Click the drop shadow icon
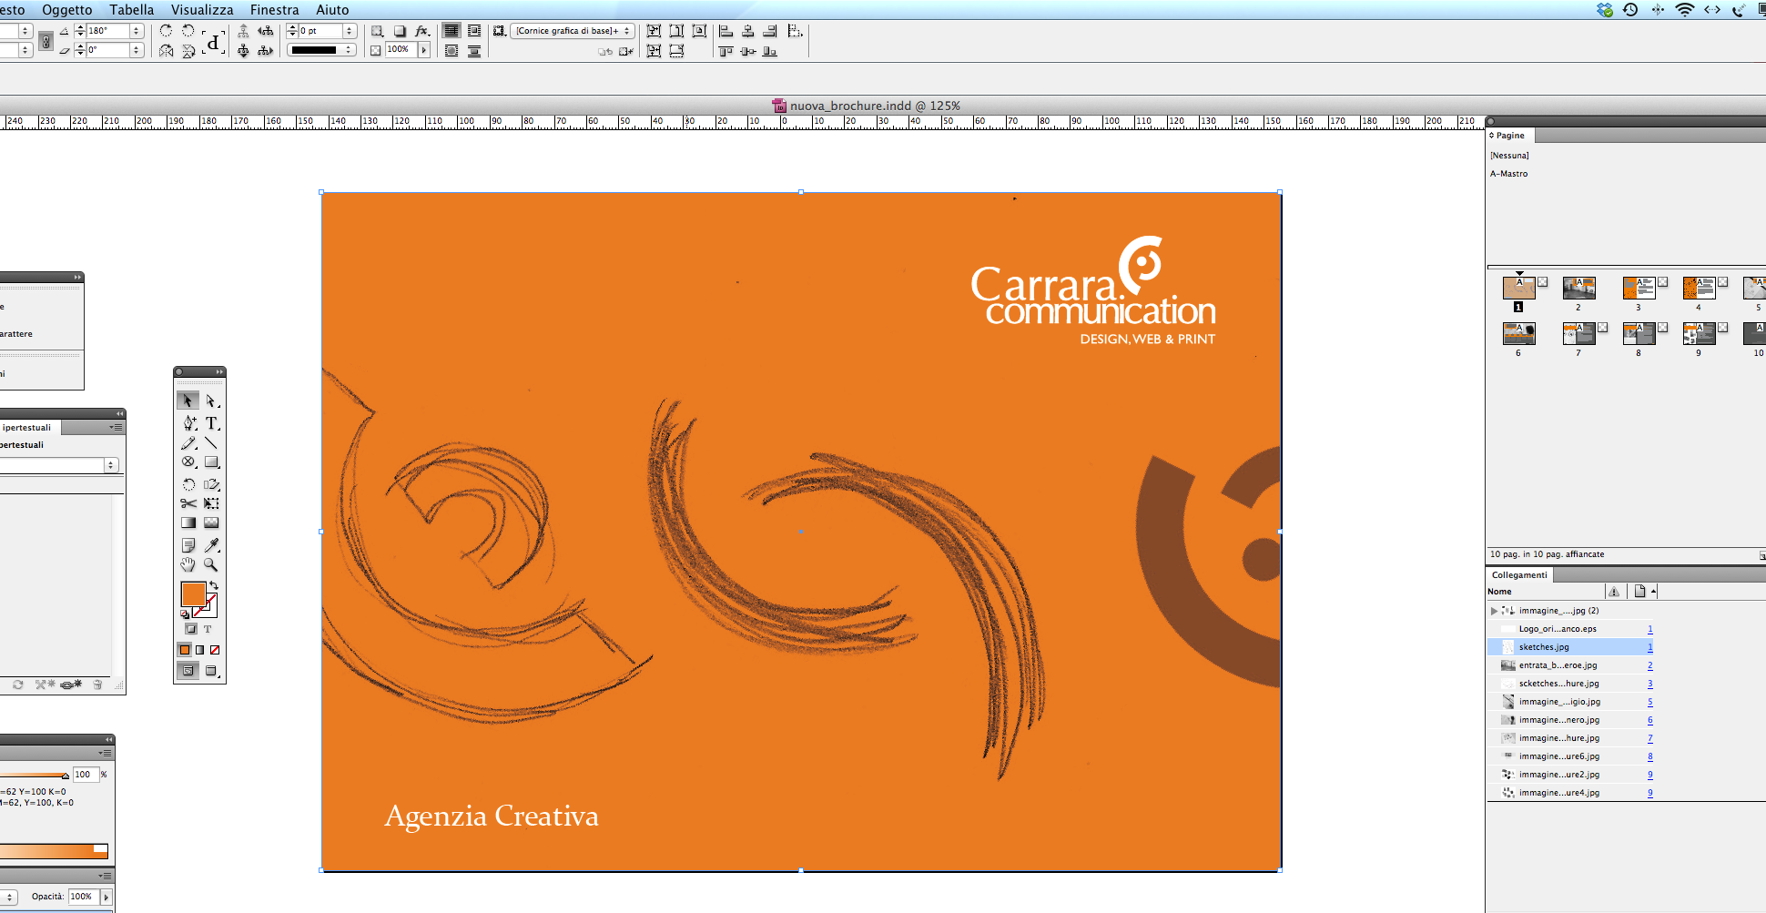The height and width of the screenshot is (913, 1766). point(400,31)
